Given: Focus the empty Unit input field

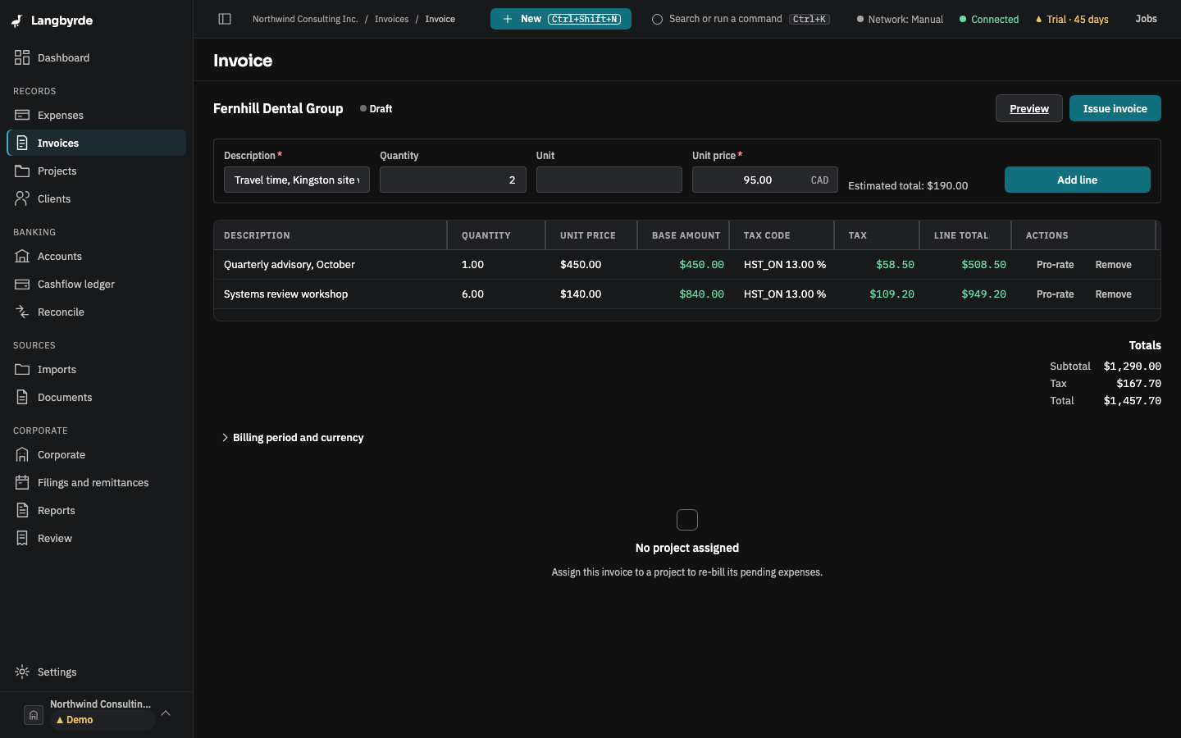Looking at the screenshot, I should click(609, 180).
